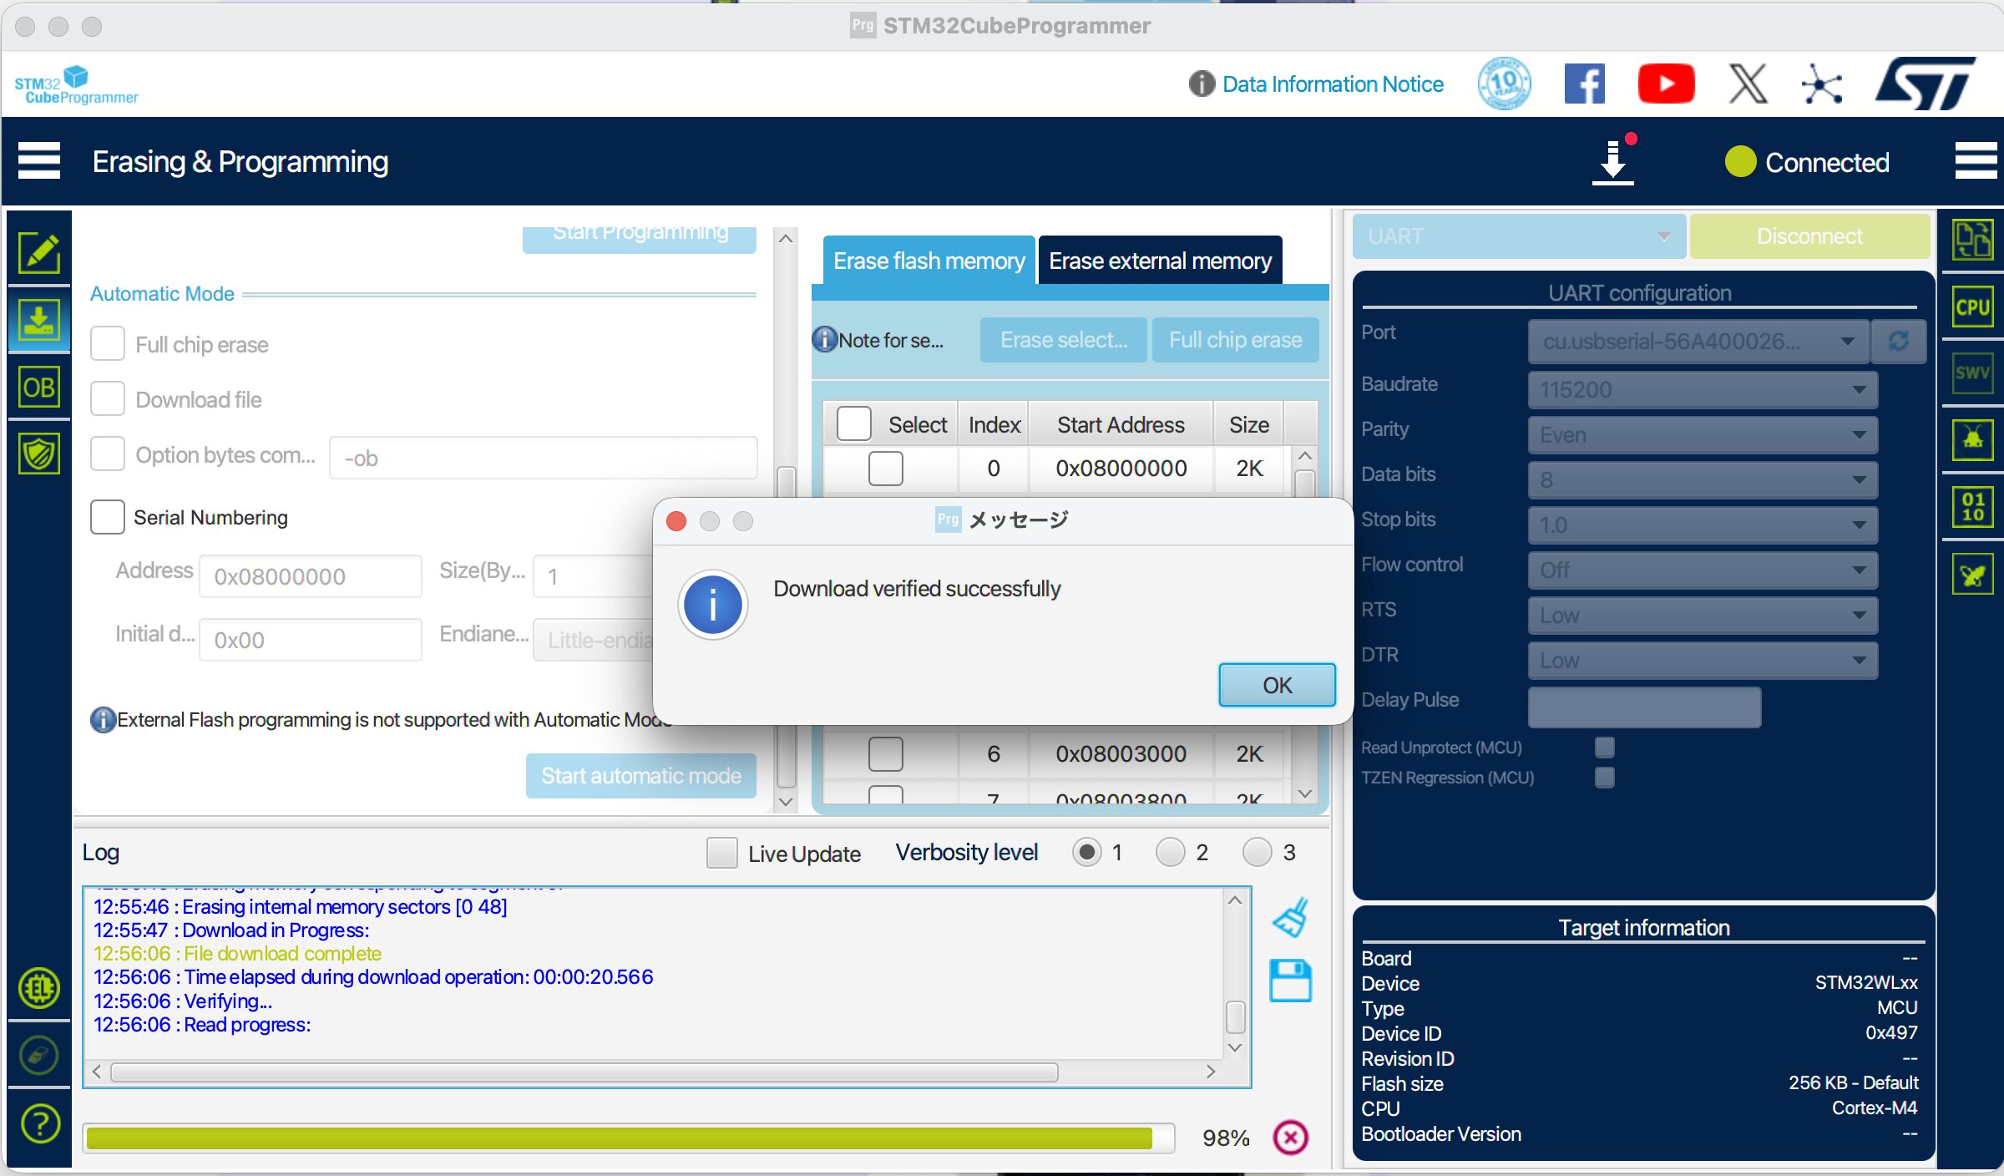The height and width of the screenshot is (1176, 2004).
Task: Open the Data Information Notice link
Action: [1332, 84]
